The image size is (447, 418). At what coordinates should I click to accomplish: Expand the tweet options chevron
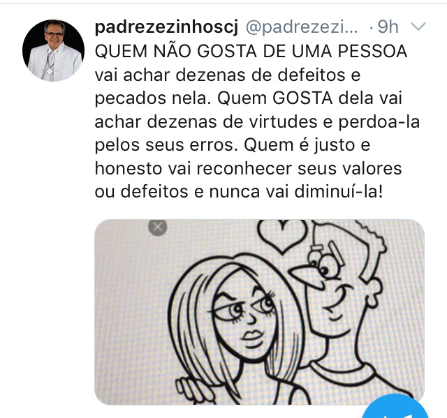point(418,27)
